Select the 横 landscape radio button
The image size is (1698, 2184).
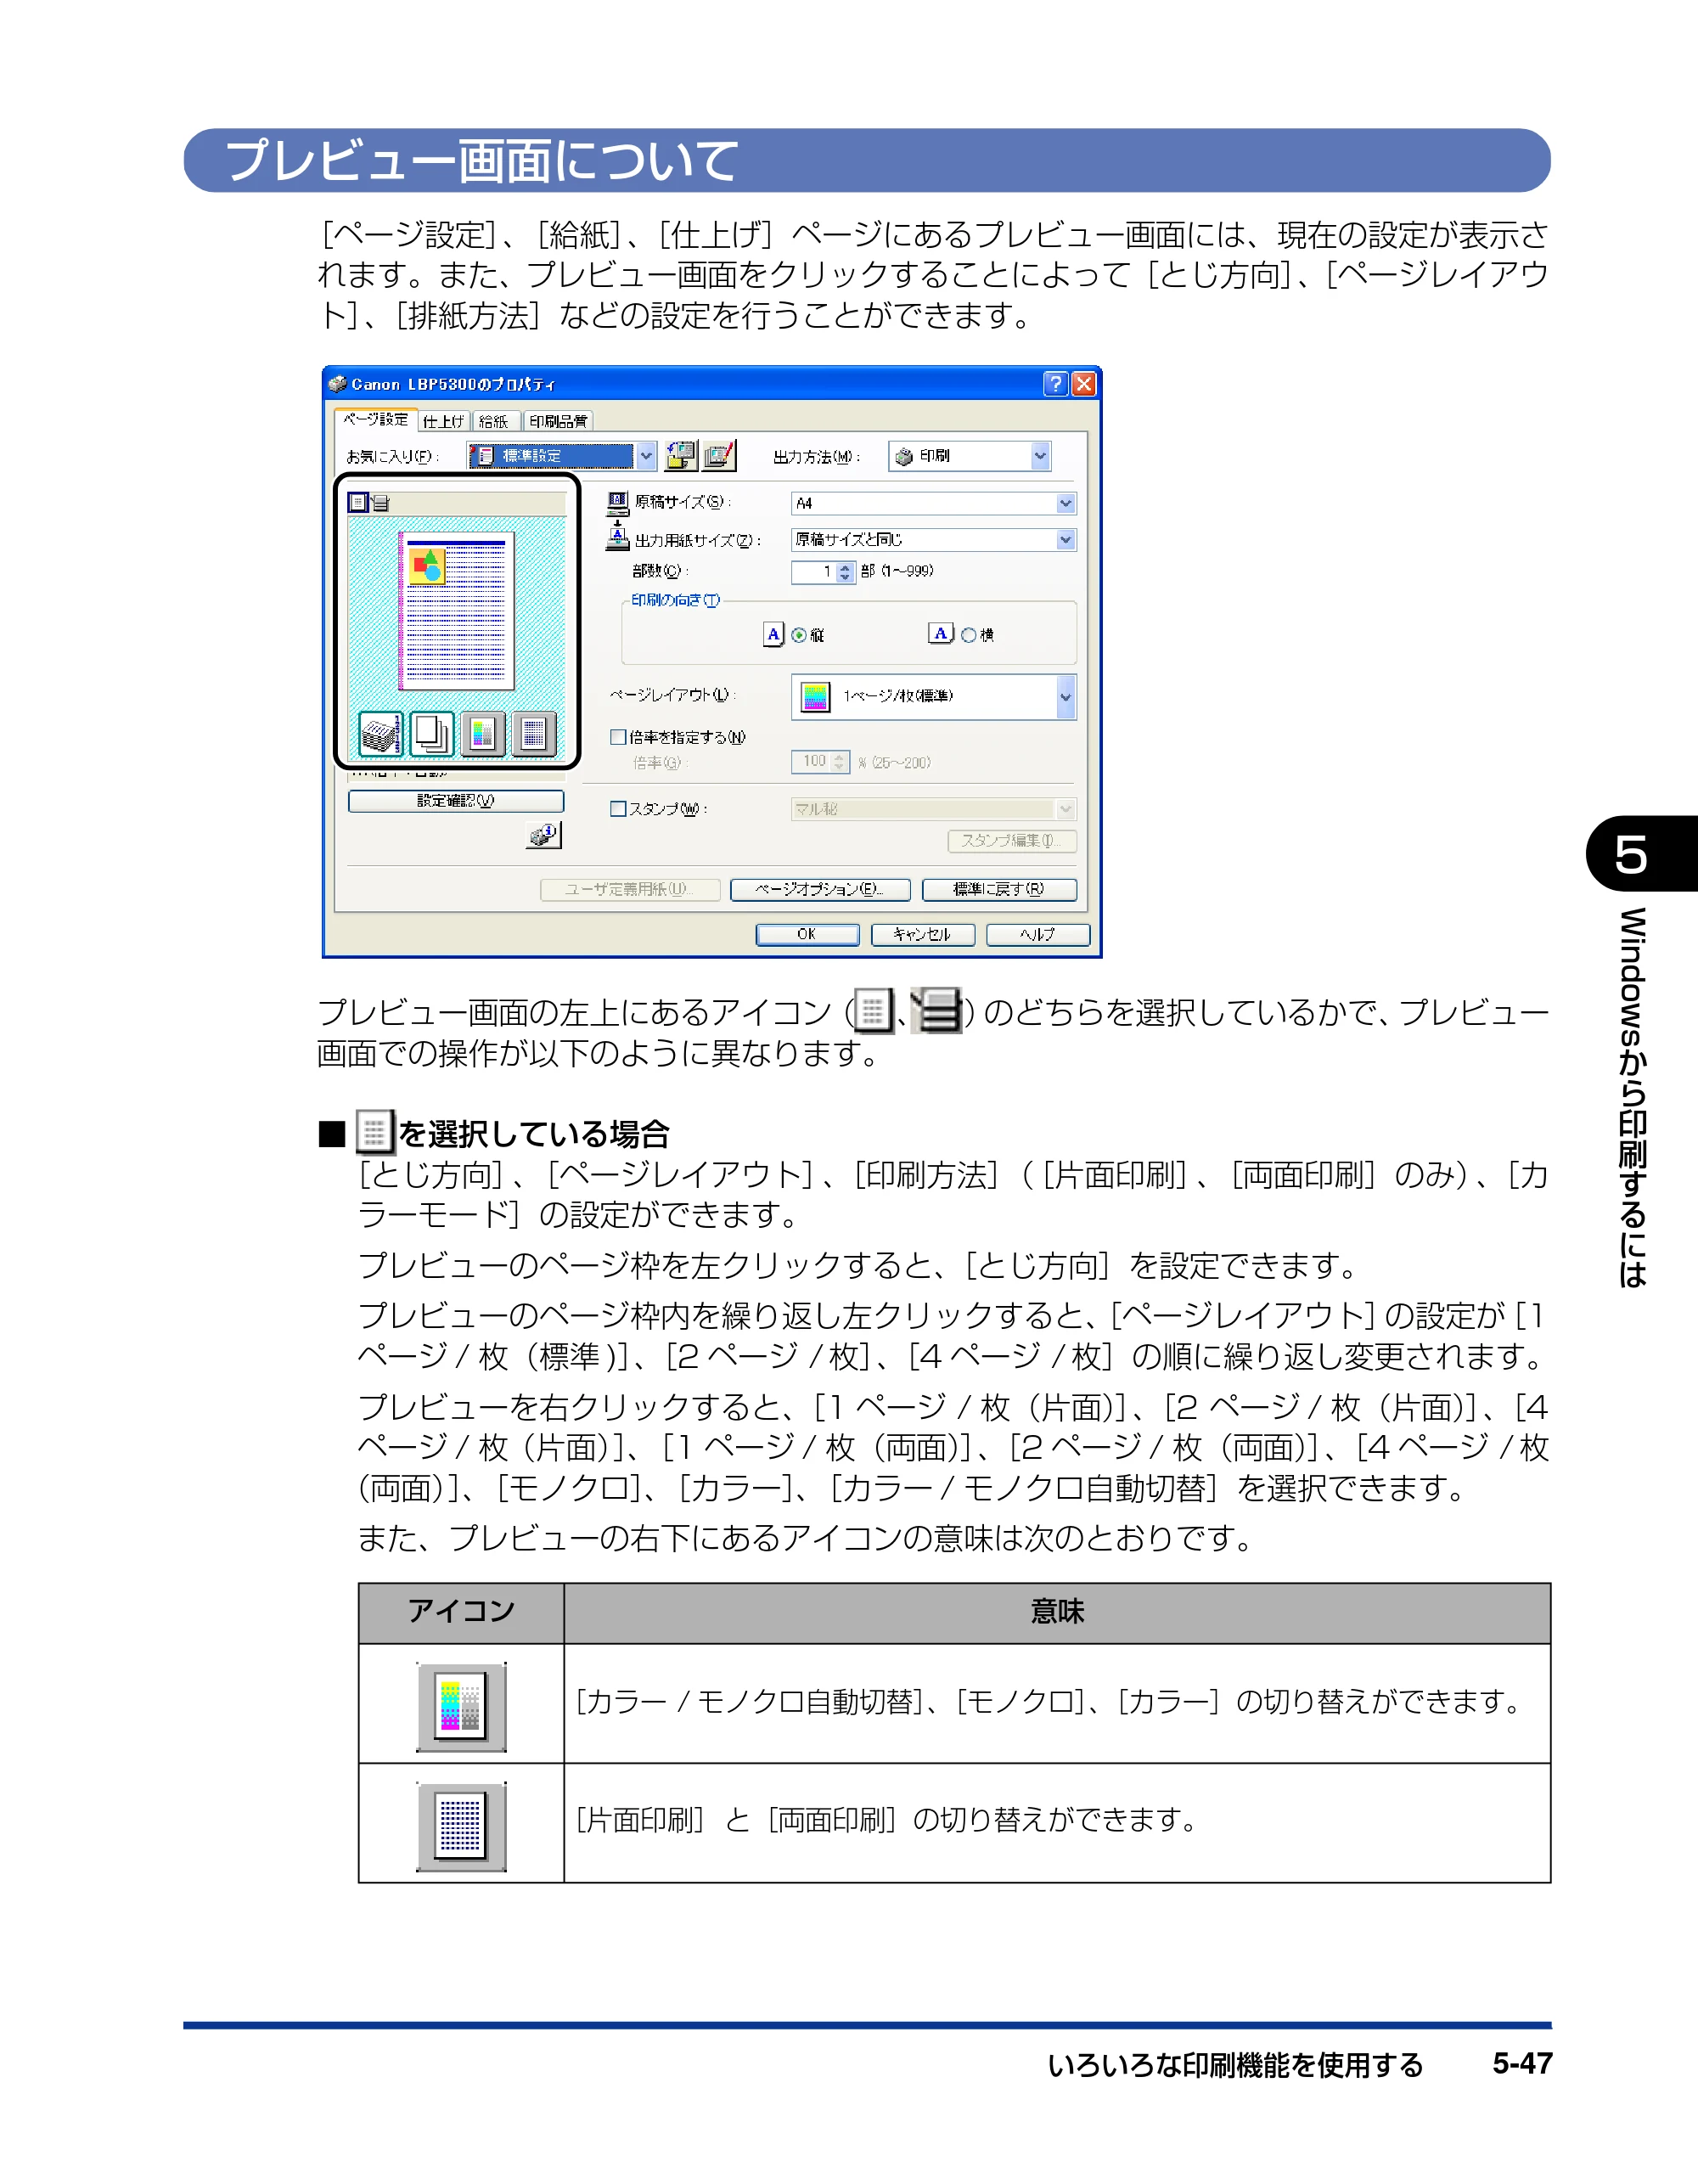point(968,635)
